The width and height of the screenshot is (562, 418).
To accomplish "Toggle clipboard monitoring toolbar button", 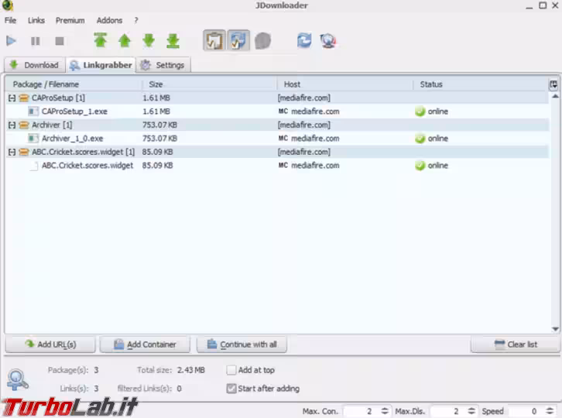I will coord(214,41).
